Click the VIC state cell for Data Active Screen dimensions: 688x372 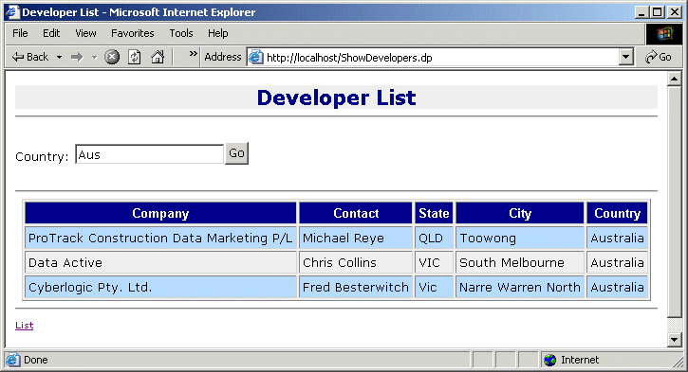click(x=434, y=262)
